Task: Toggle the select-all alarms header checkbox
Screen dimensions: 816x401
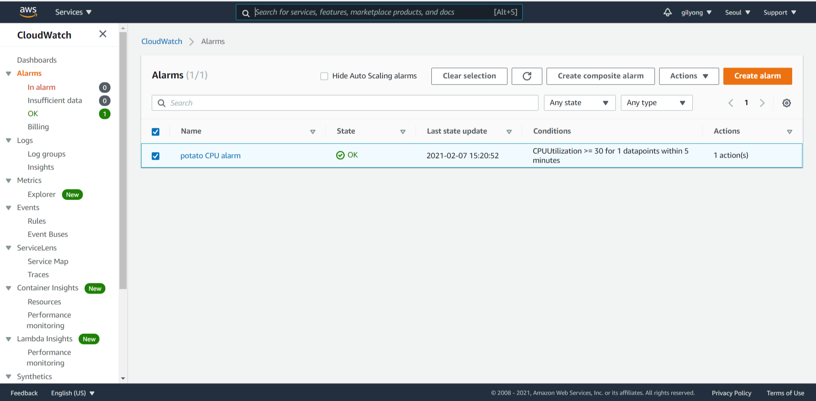Action: [156, 132]
